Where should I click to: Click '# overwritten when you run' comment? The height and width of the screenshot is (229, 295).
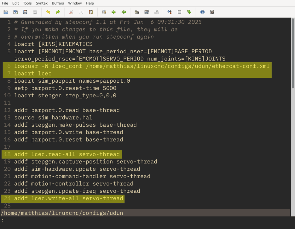84,37
